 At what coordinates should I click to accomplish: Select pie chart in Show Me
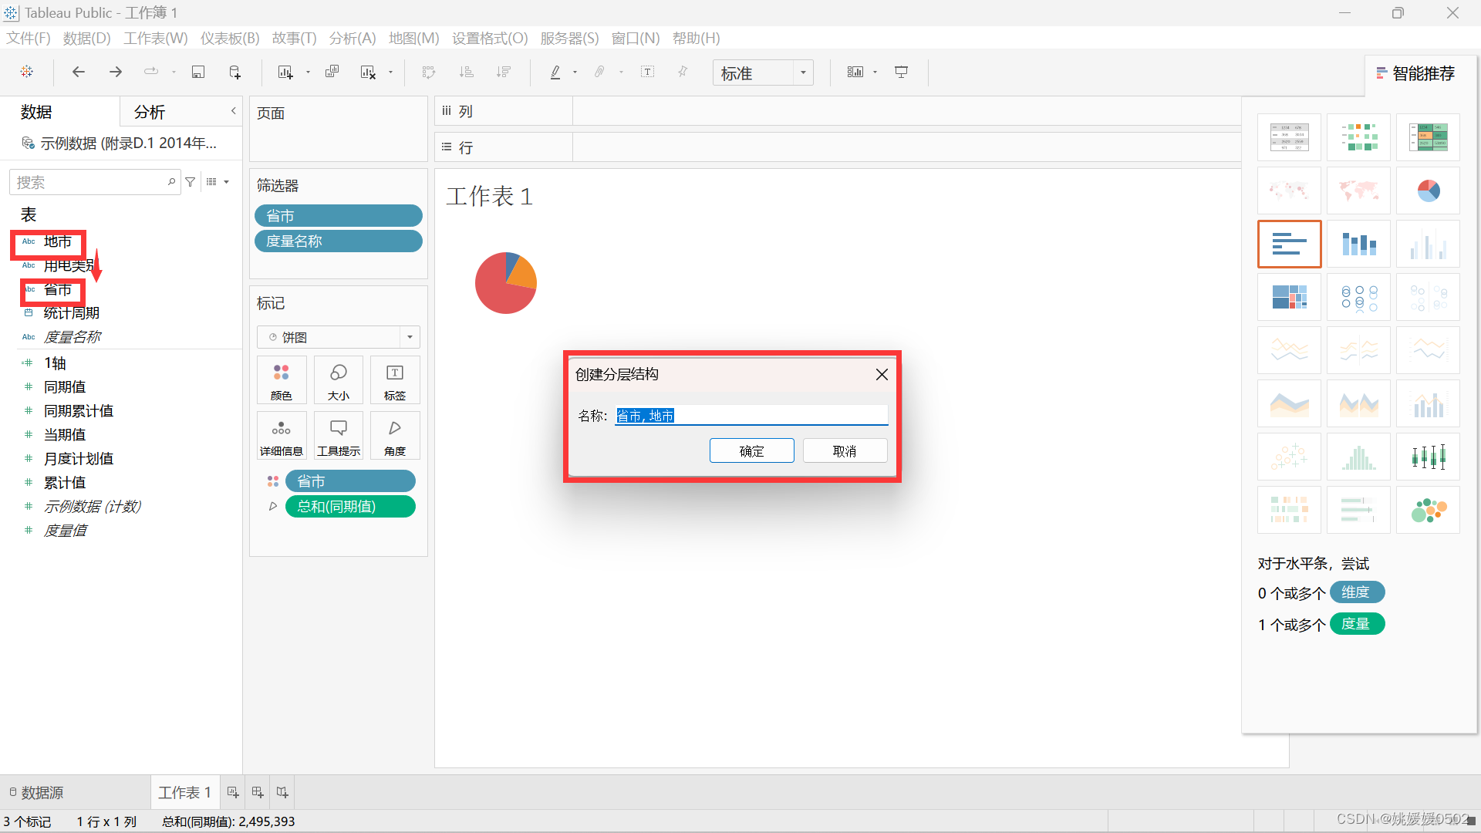pyautogui.click(x=1428, y=191)
